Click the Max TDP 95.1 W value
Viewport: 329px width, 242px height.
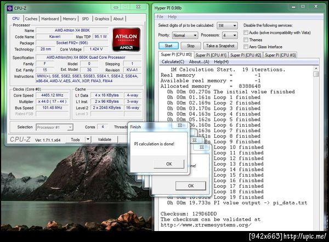click(x=101, y=37)
